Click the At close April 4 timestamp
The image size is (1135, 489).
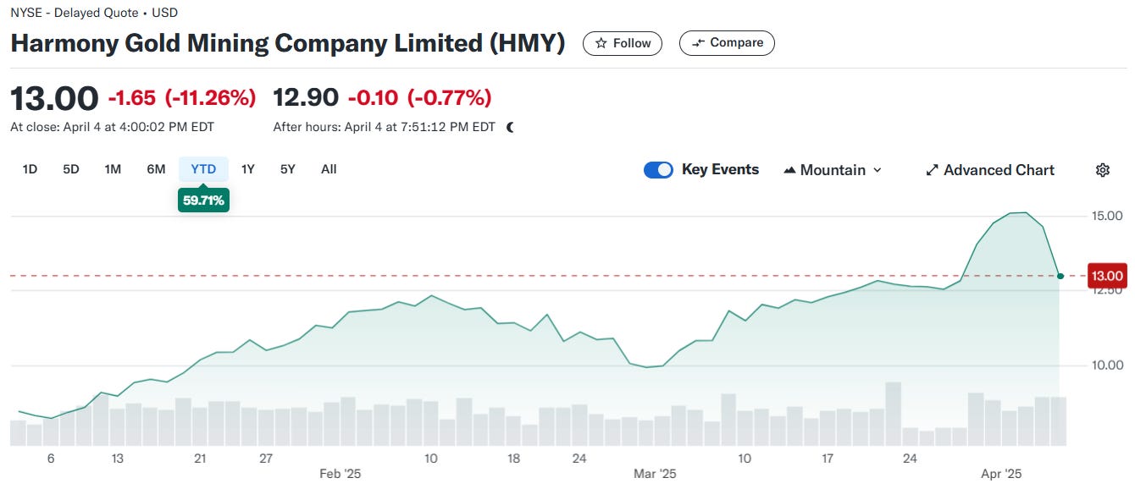coord(112,128)
